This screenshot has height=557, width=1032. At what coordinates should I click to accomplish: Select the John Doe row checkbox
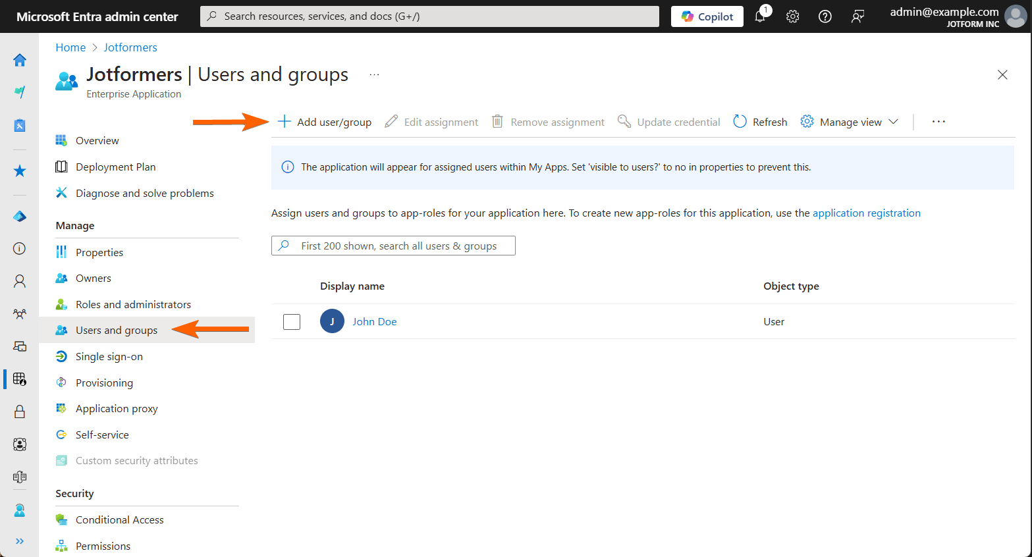click(292, 321)
